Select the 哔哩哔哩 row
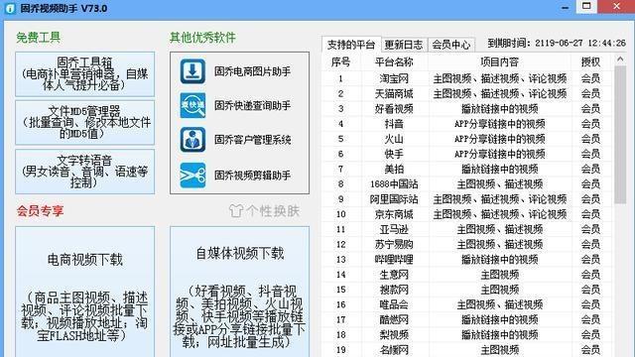Image resolution: width=635 pixels, height=357 pixels. coord(466,260)
